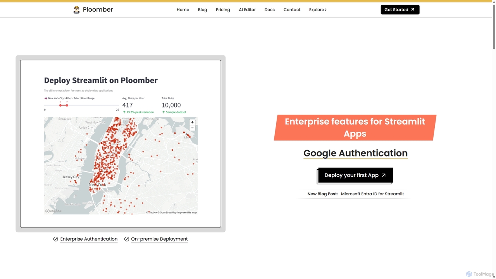The height and width of the screenshot is (279, 496).
Task: Open Microsoft Entra ID for Streamlit post
Action: tap(372, 194)
